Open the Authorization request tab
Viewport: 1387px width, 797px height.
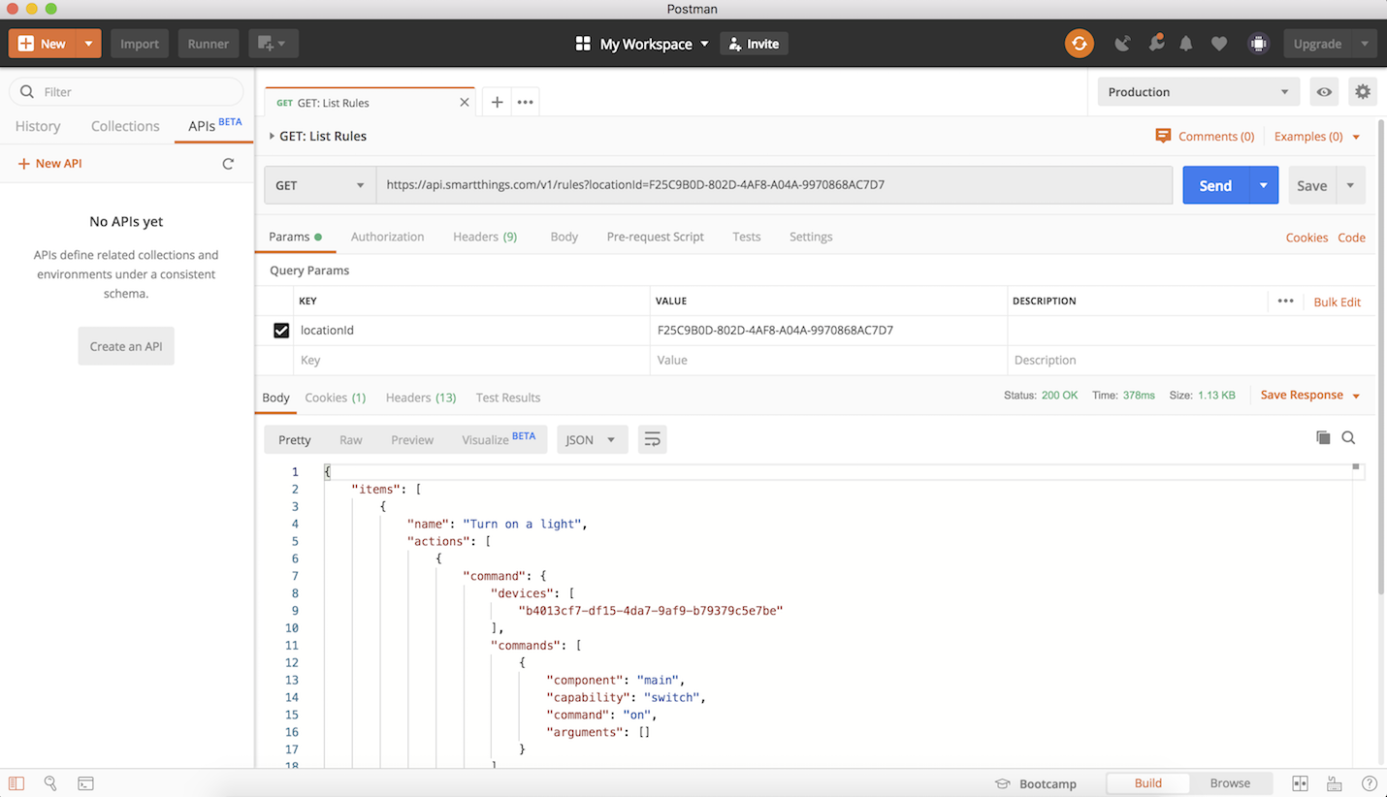(387, 237)
